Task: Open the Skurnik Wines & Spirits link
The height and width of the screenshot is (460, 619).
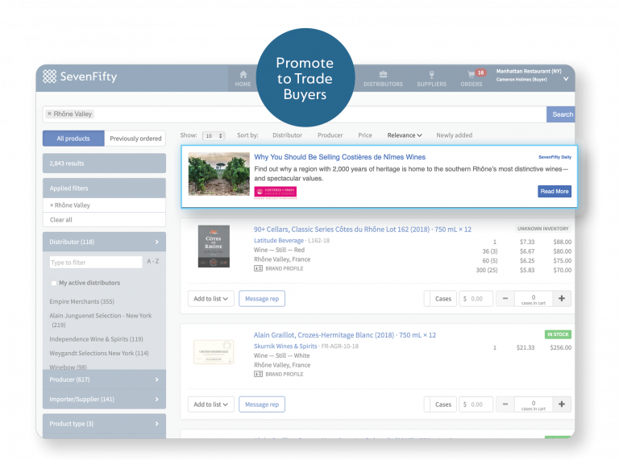Action: coord(285,346)
